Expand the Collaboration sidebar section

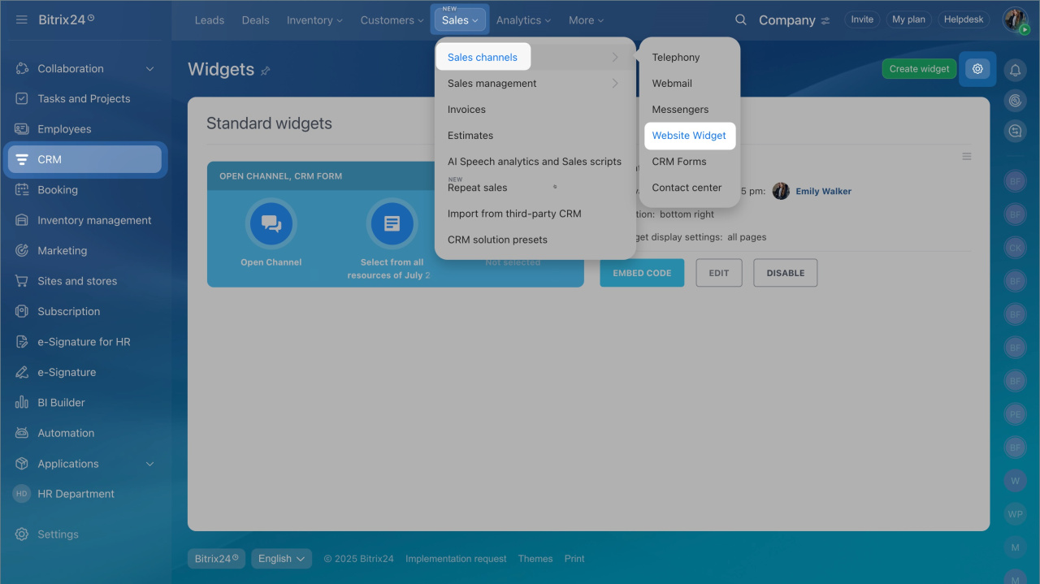(x=149, y=69)
